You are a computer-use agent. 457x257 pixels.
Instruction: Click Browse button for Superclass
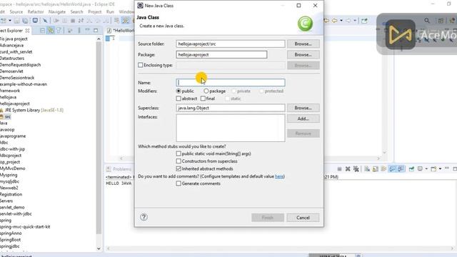[x=303, y=108]
